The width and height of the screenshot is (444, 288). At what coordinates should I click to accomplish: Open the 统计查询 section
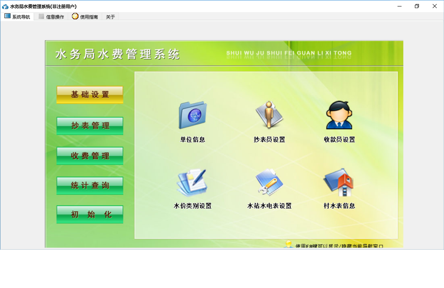[x=90, y=185]
